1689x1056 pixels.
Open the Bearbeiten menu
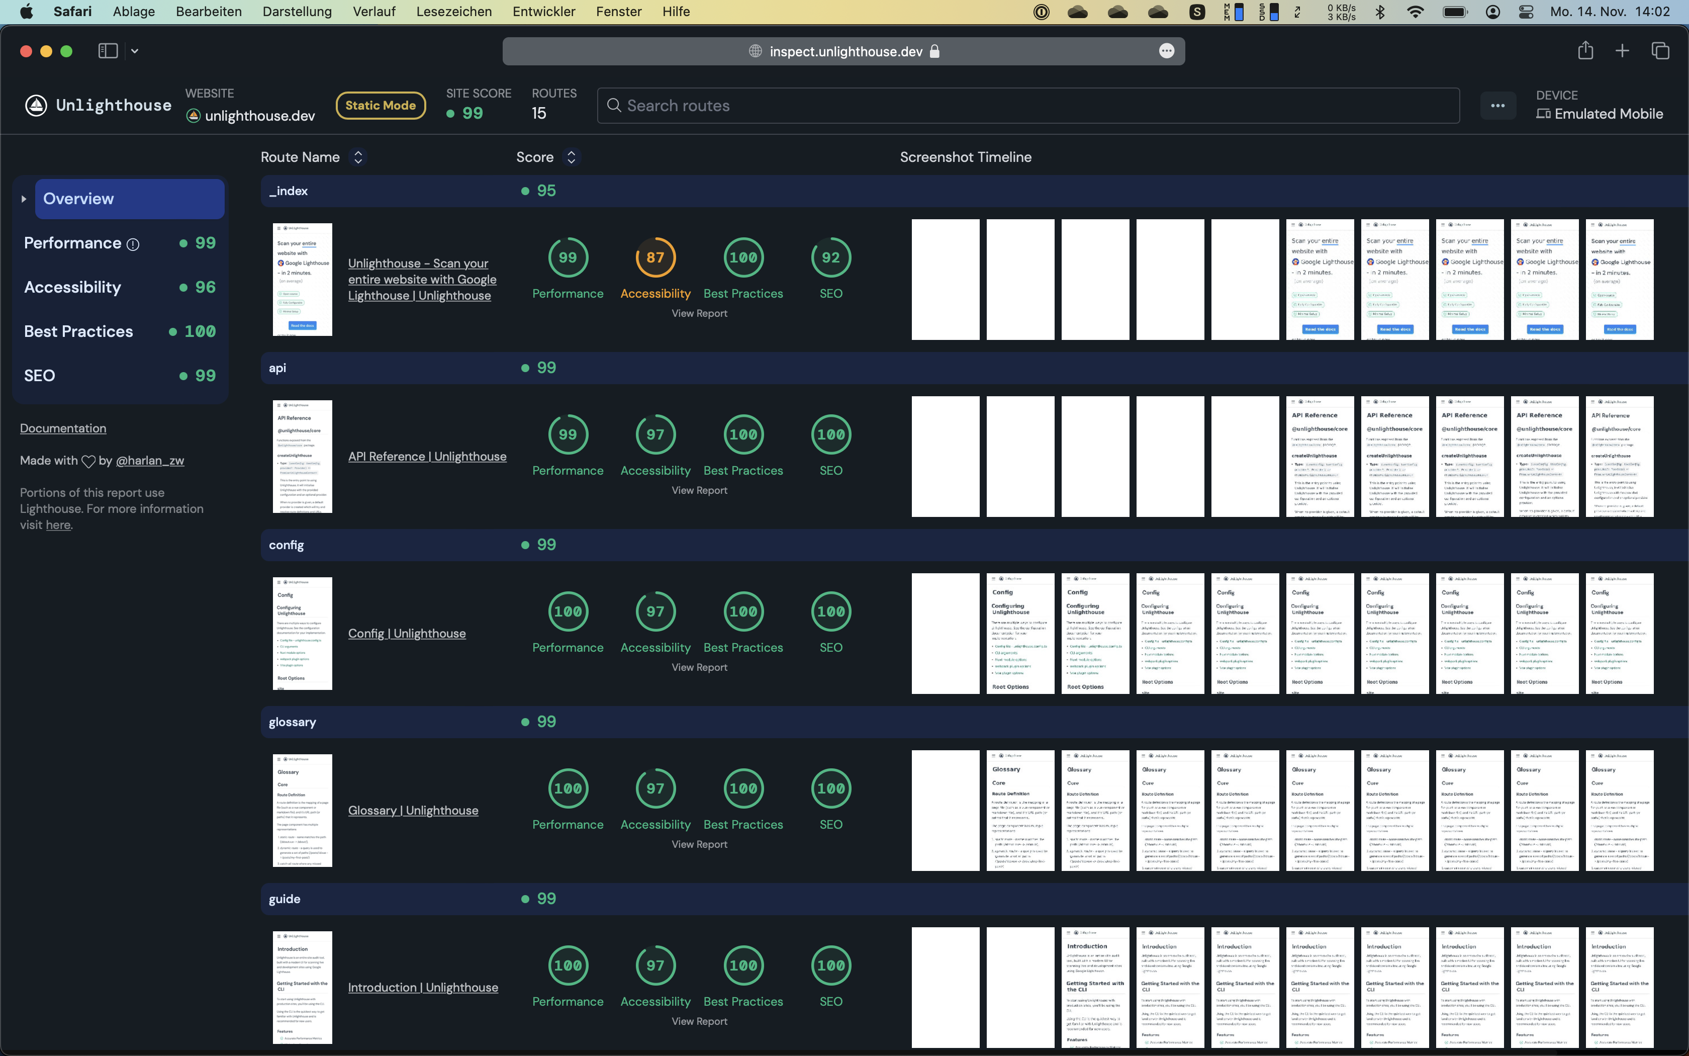pos(209,12)
